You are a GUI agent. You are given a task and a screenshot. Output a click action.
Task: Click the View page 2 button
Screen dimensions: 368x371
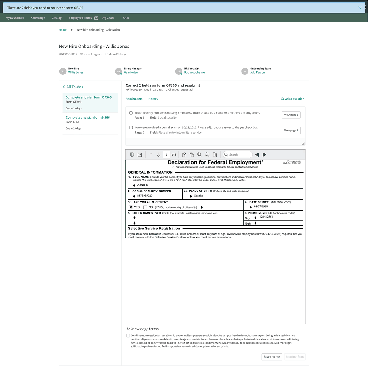click(291, 130)
